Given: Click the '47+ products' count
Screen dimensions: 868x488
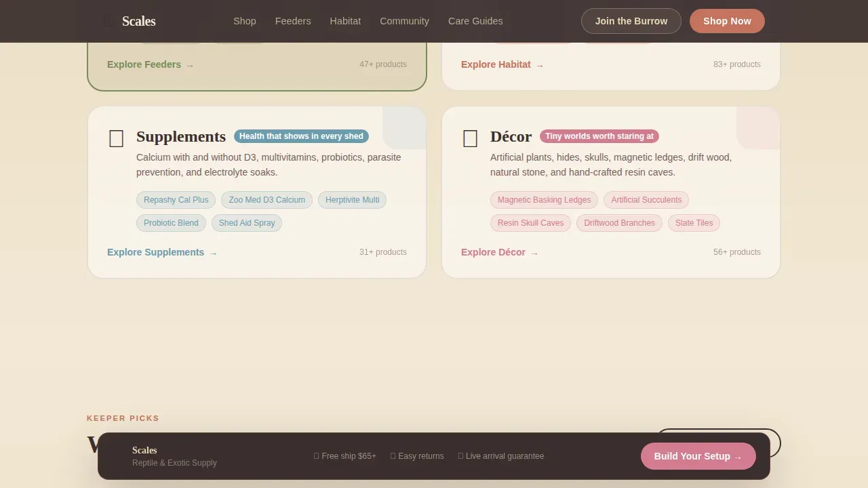Looking at the screenshot, I should [383, 64].
